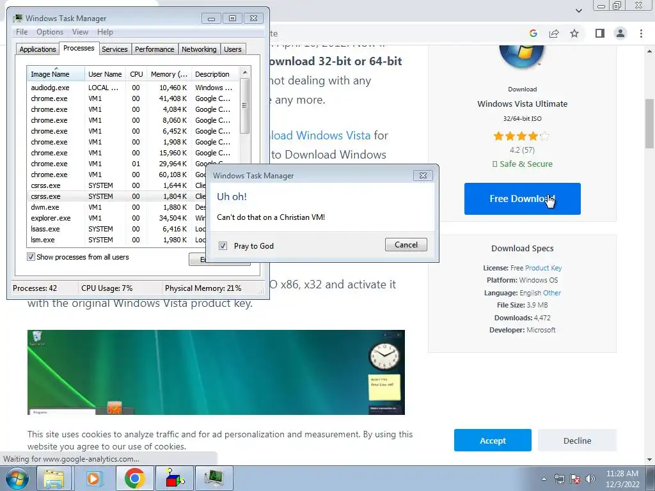Screen dimensions: 655x491
Task: Open the Action Center flag icon
Action: (575, 479)
